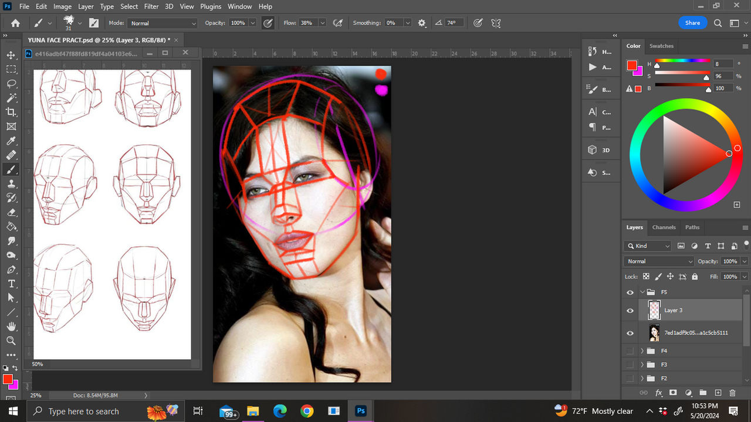Select the Eyedropper tool

coord(11,142)
